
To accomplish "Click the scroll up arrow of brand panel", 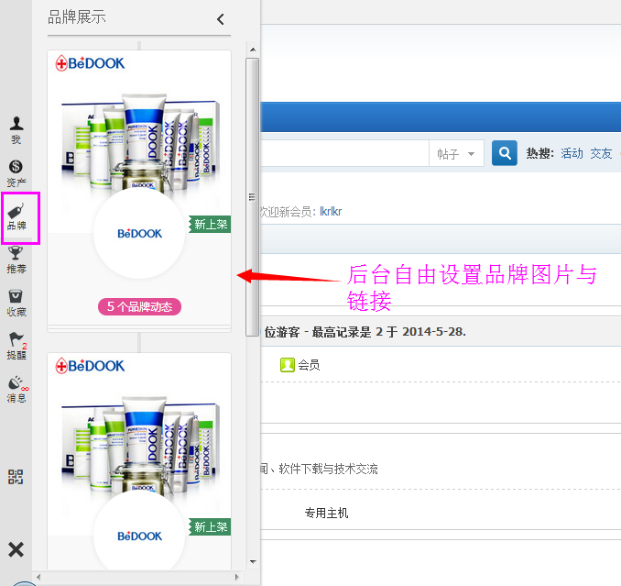I will (253, 50).
